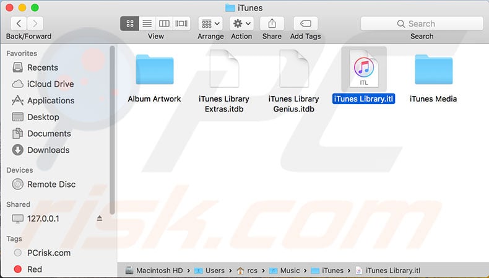Go back with the Back arrow button
Screen dimensions: 489x278
[x=19, y=24]
